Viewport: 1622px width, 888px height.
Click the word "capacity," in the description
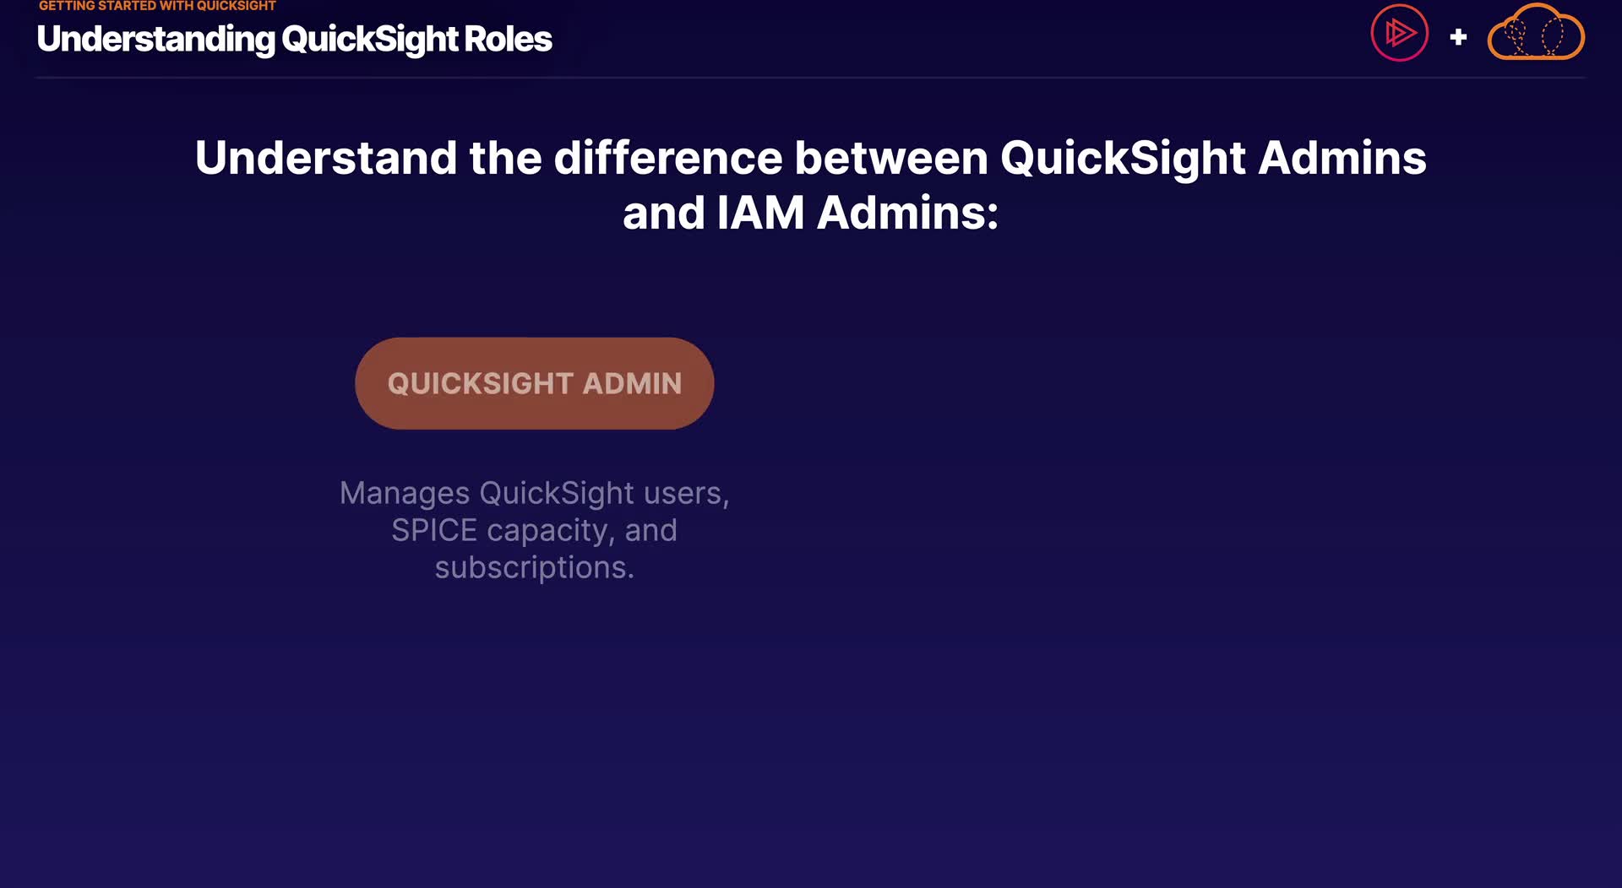click(x=551, y=530)
